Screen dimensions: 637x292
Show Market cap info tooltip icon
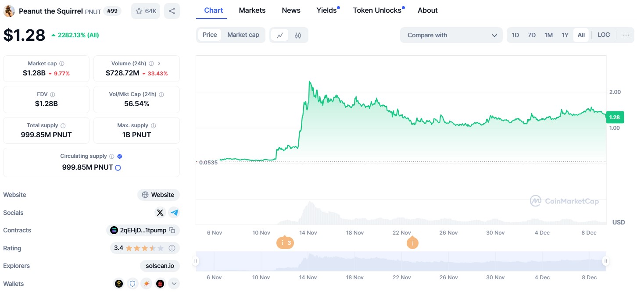[x=62, y=64]
